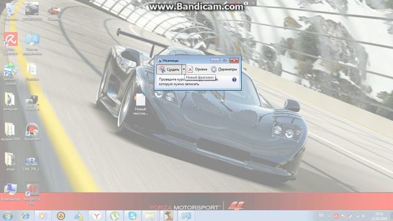
Task: Open the red car image on desktop
Action: point(53,12)
